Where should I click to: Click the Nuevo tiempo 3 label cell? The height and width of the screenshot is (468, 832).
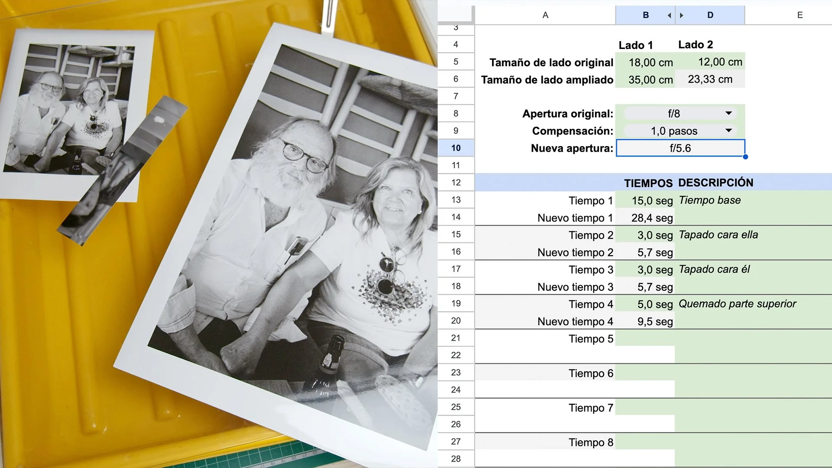(545, 287)
